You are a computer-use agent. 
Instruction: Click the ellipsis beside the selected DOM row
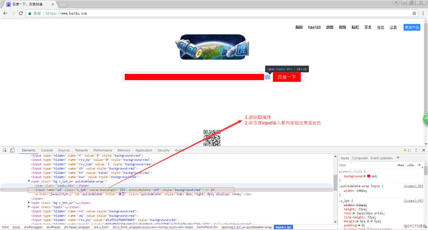coord(2,189)
